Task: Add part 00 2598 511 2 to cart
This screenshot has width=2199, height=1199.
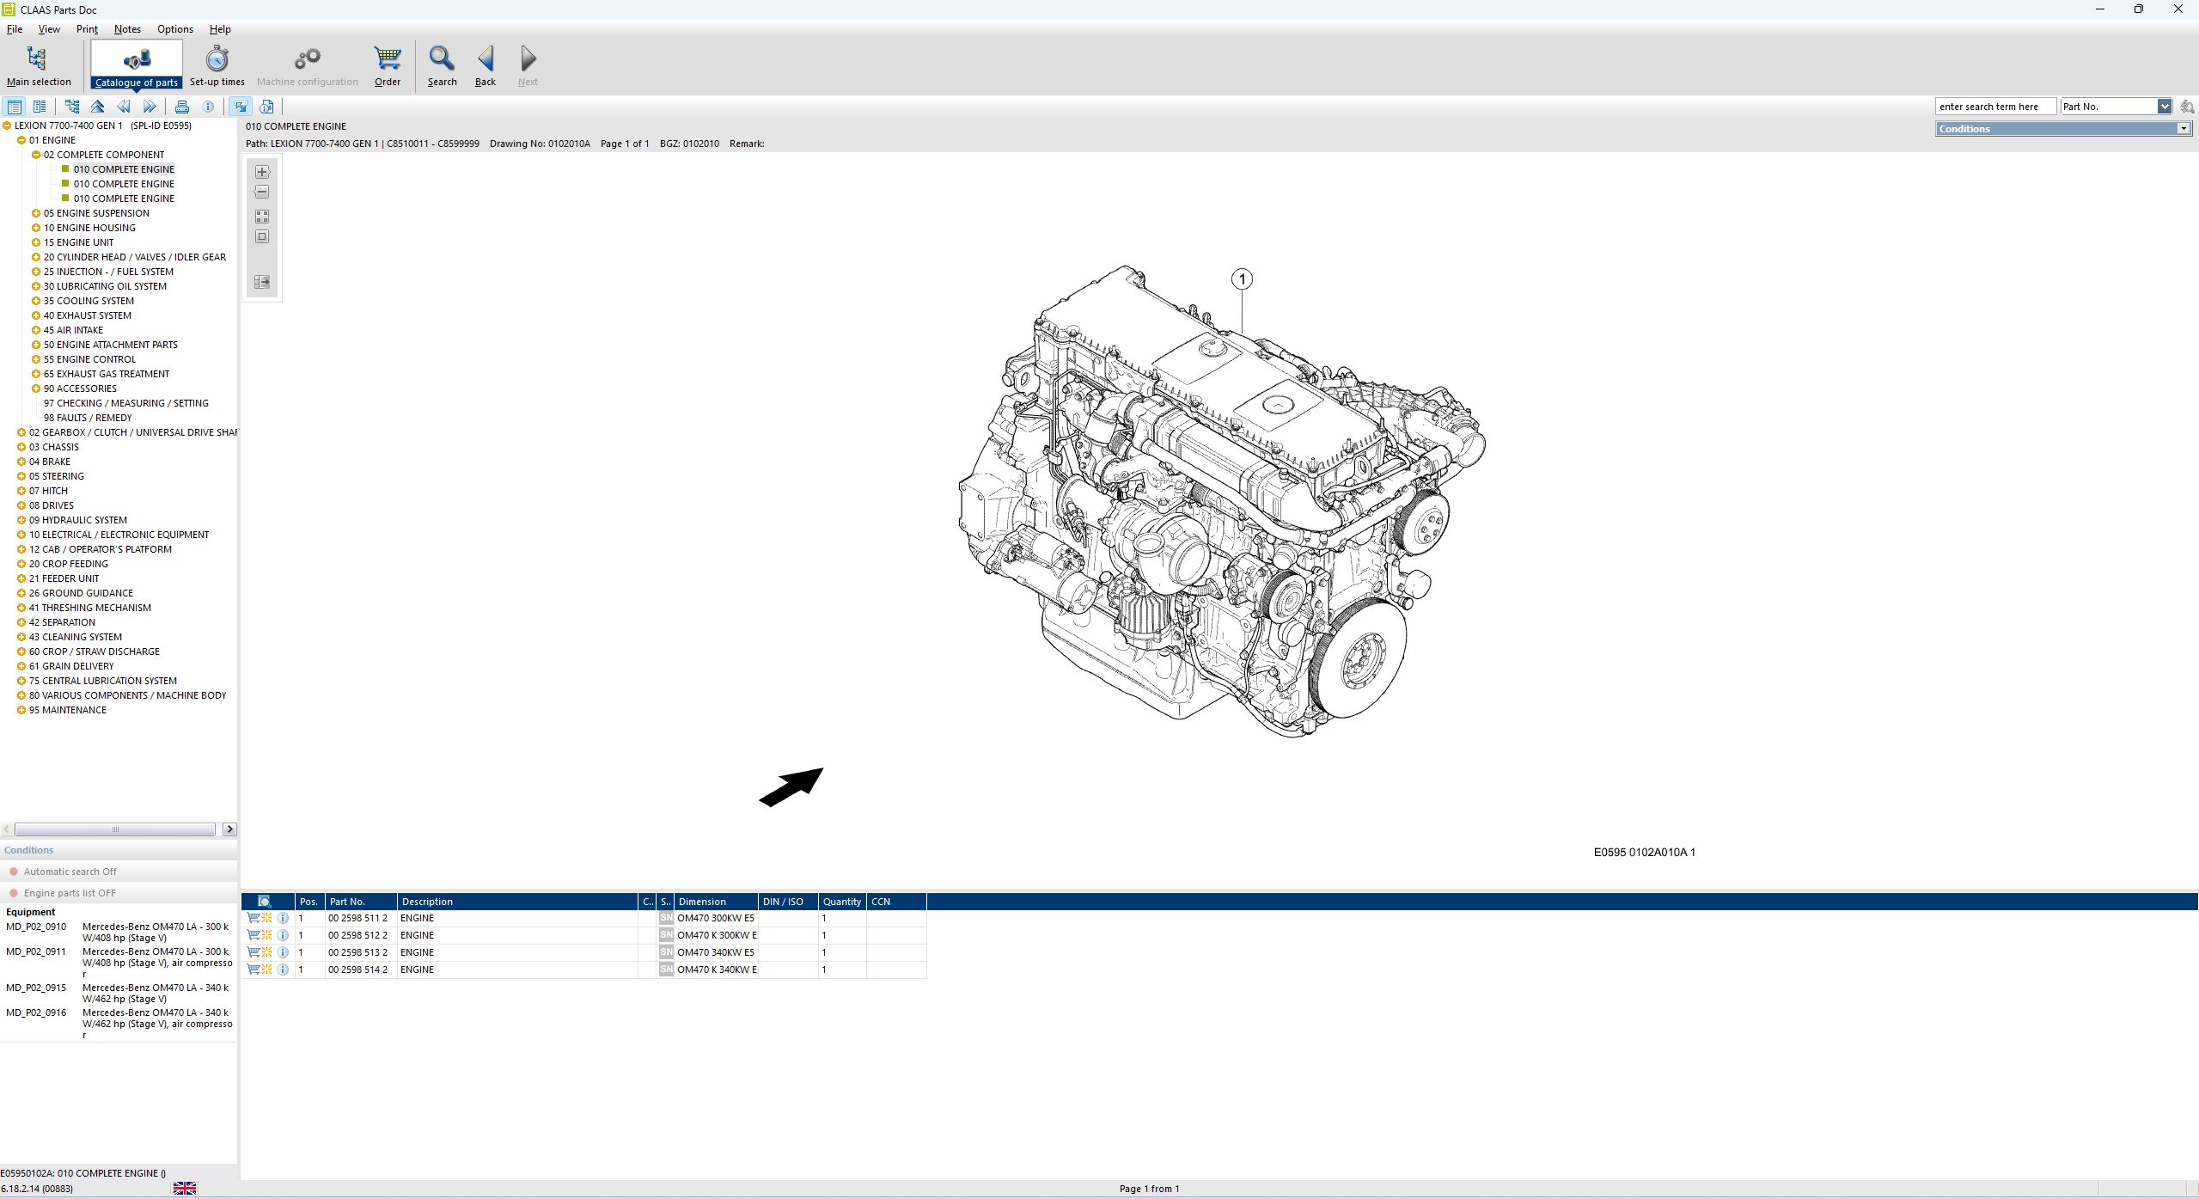Action: (253, 918)
